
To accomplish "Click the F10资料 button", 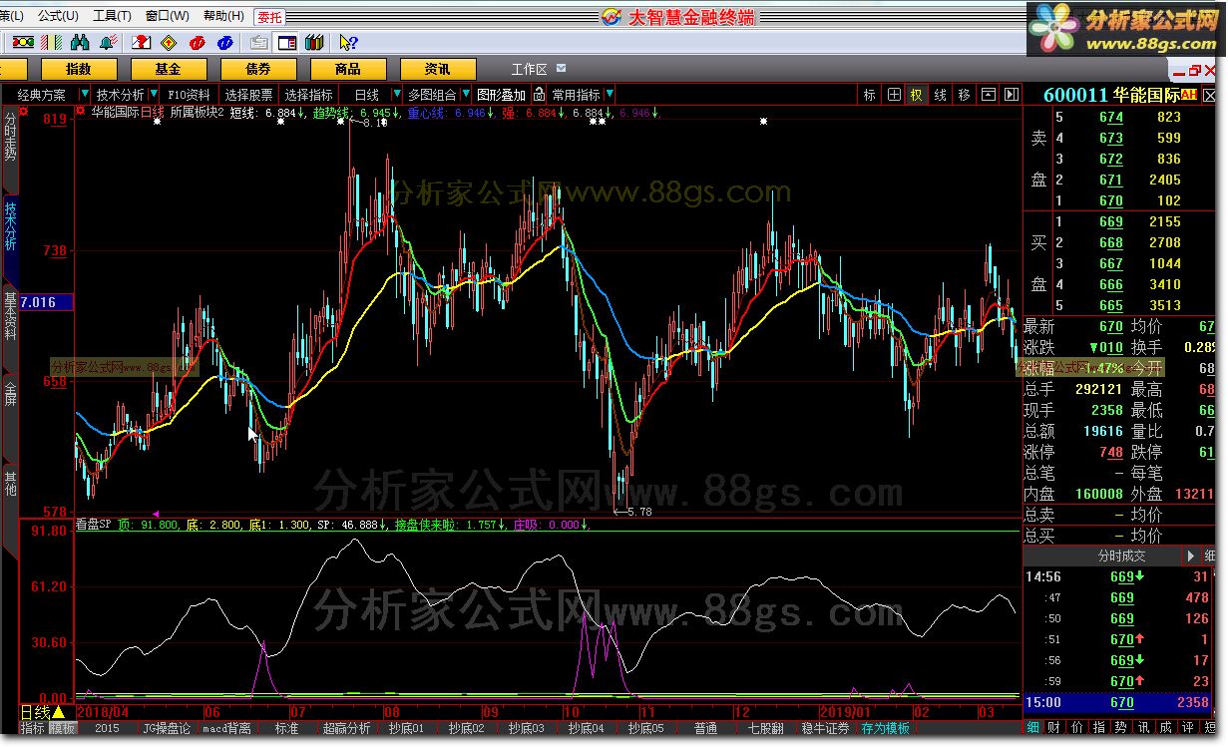I will (x=190, y=95).
